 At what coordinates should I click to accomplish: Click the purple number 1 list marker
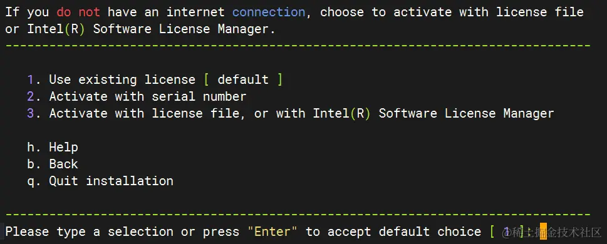point(31,79)
